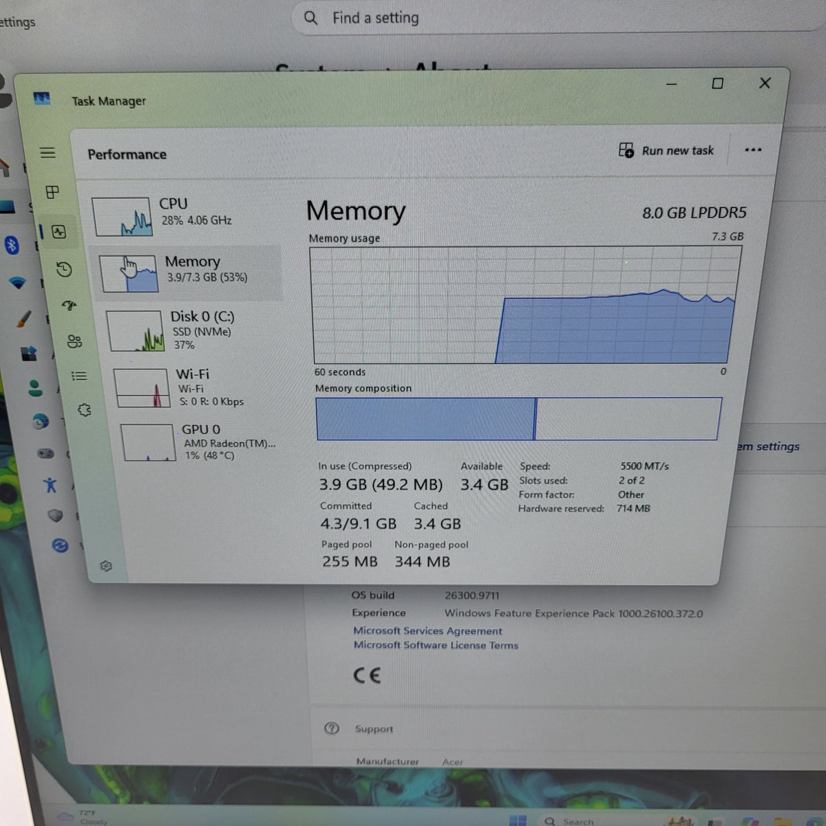
Task: Click the "714 MB" hardware reserved value
Action: click(633, 509)
